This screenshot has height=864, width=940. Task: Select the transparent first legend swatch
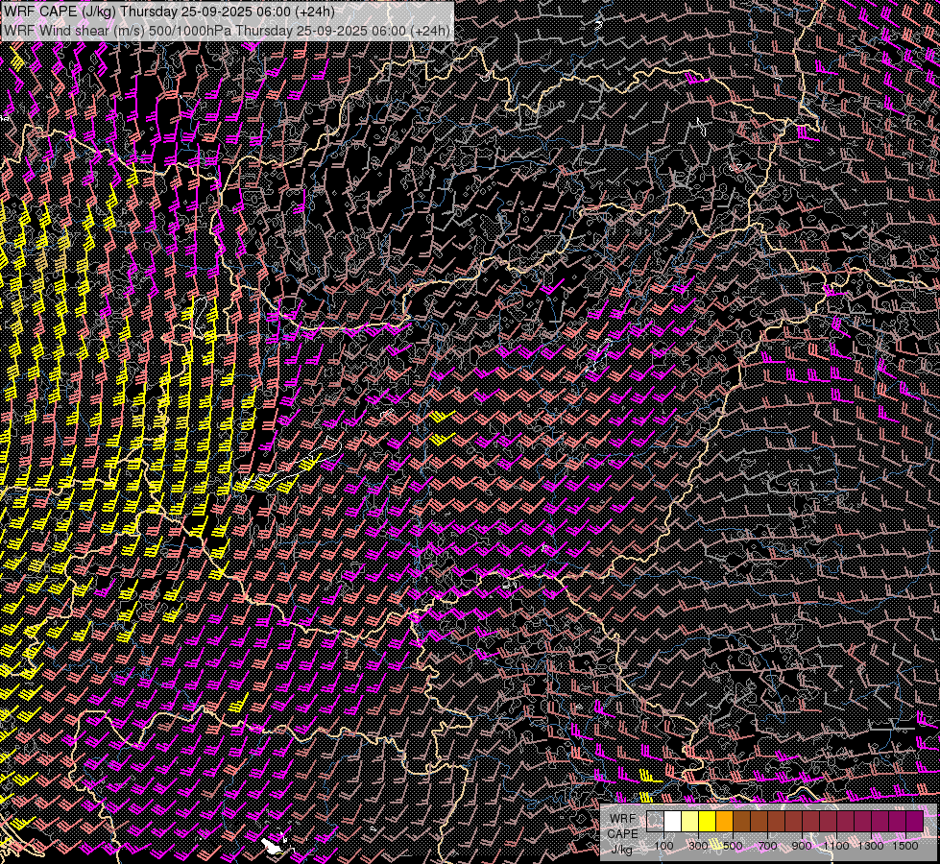(655, 821)
